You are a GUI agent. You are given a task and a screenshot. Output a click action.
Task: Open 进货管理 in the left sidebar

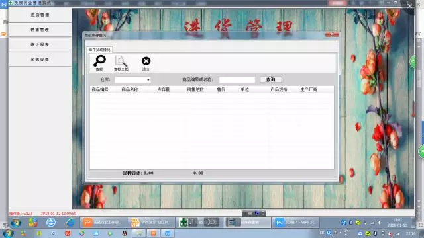(x=40, y=15)
